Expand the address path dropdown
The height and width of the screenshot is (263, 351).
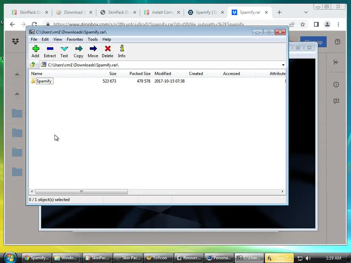[283, 65]
